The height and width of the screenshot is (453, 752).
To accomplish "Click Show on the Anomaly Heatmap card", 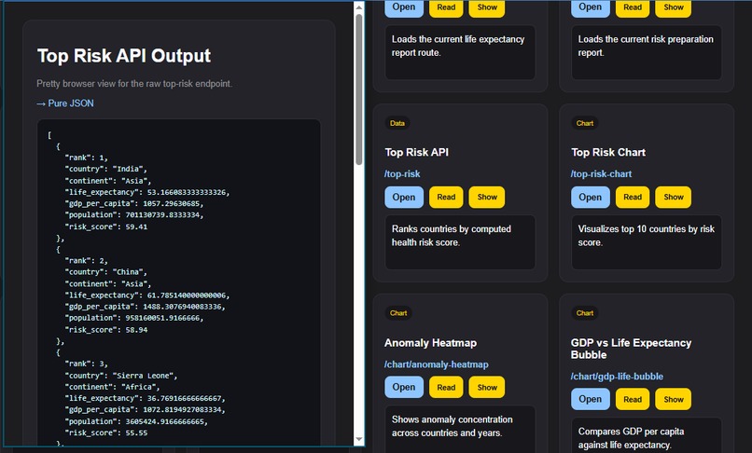I will click(487, 387).
